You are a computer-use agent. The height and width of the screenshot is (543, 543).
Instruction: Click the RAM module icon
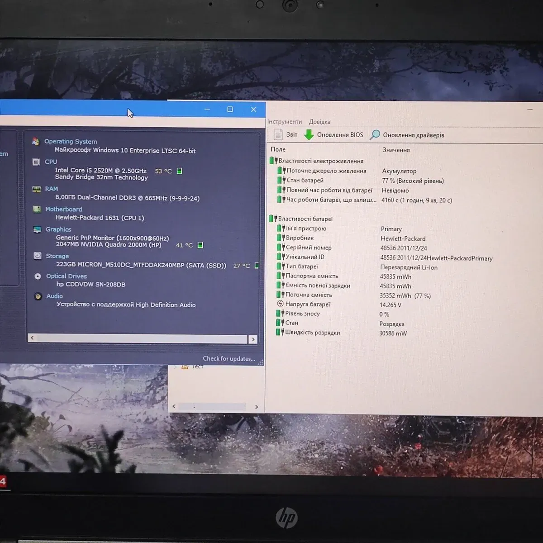(x=36, y=189)
